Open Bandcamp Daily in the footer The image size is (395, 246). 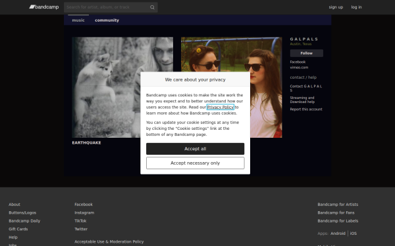(x=24, y=221)
